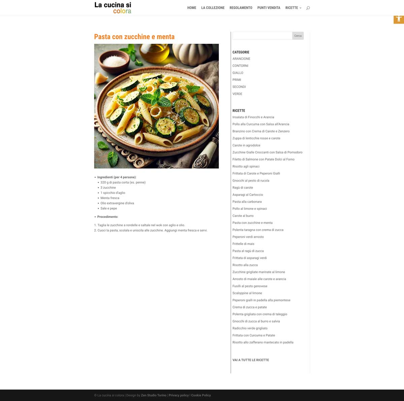Open the Primi category
The width and height of the screenshot is (404, 401).
click(x=237, y=80)
